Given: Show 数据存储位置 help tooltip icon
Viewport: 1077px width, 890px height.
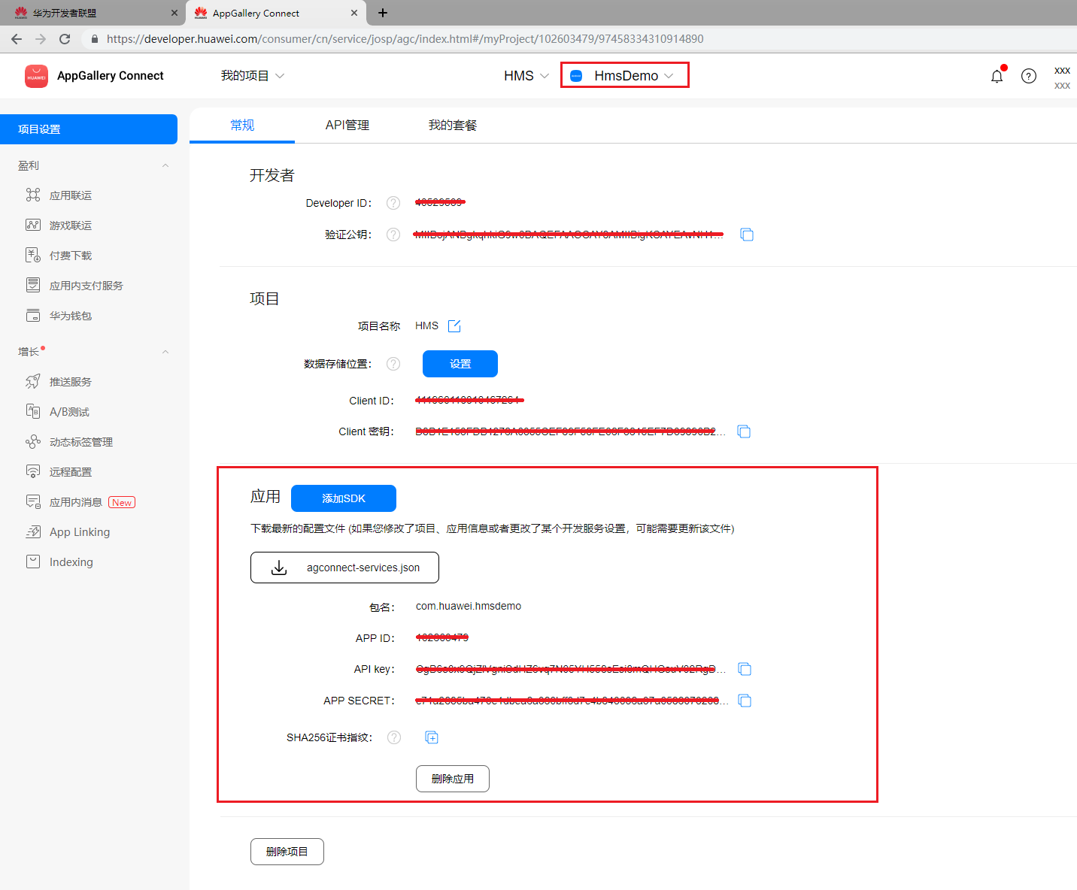Looking at the screenshot, I should (393, 364).
